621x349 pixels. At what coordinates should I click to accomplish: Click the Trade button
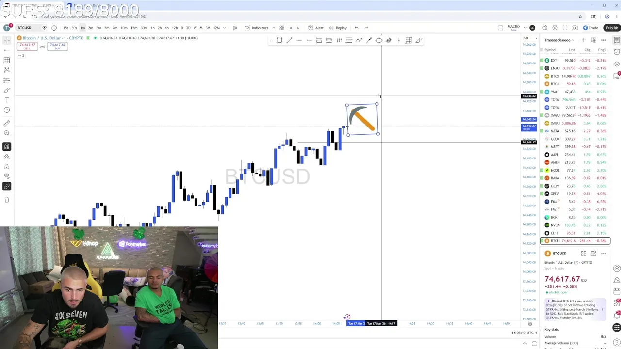click(x=591, y=28)
